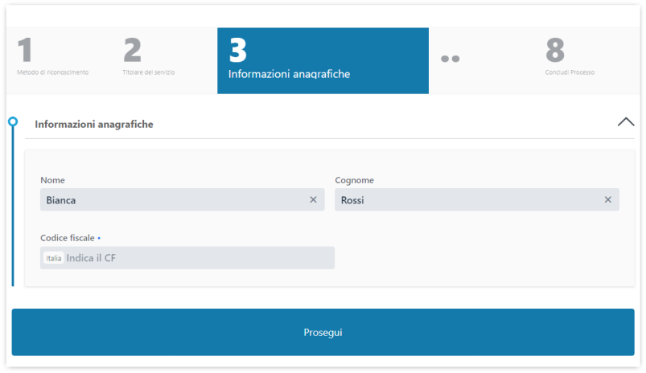Click the Informazioni anagrafiche section heading

pyautogui.click(x=94, y=125)
